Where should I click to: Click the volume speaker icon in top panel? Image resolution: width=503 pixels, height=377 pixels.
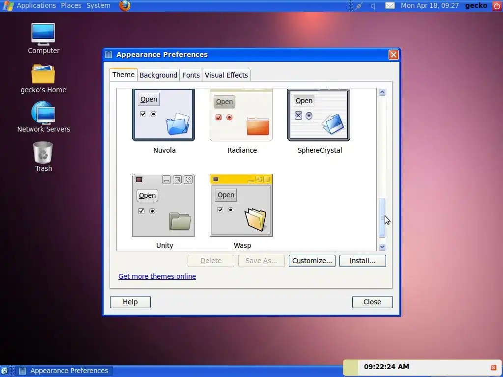click(x=373, y=6)
